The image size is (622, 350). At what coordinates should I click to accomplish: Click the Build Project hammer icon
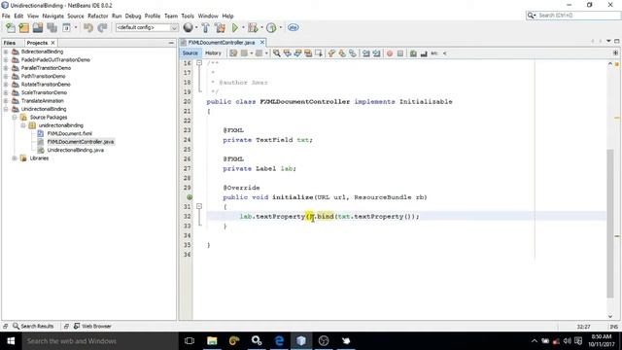(205, 28)
